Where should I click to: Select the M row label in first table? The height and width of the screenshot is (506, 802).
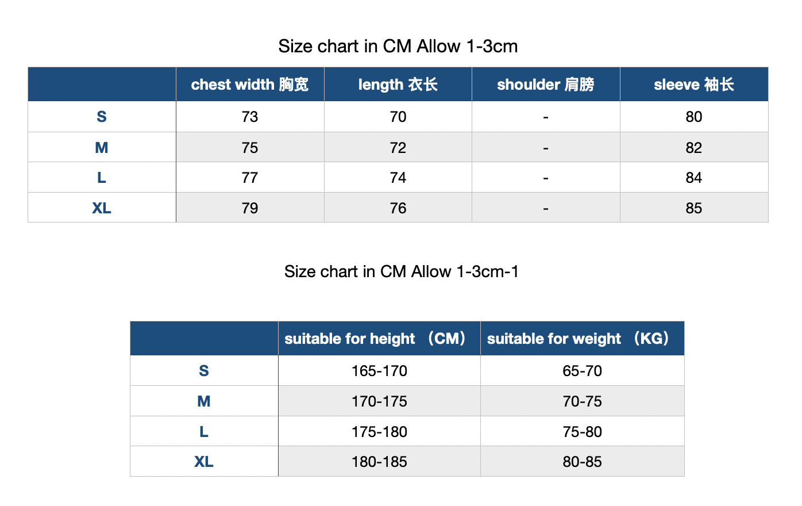(102, 147)
